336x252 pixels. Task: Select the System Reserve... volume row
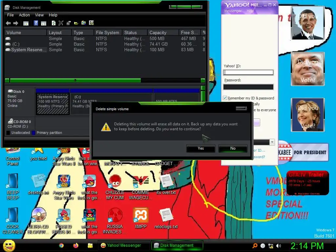pos(105,50)
